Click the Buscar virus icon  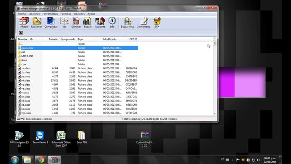click(128, 22)
